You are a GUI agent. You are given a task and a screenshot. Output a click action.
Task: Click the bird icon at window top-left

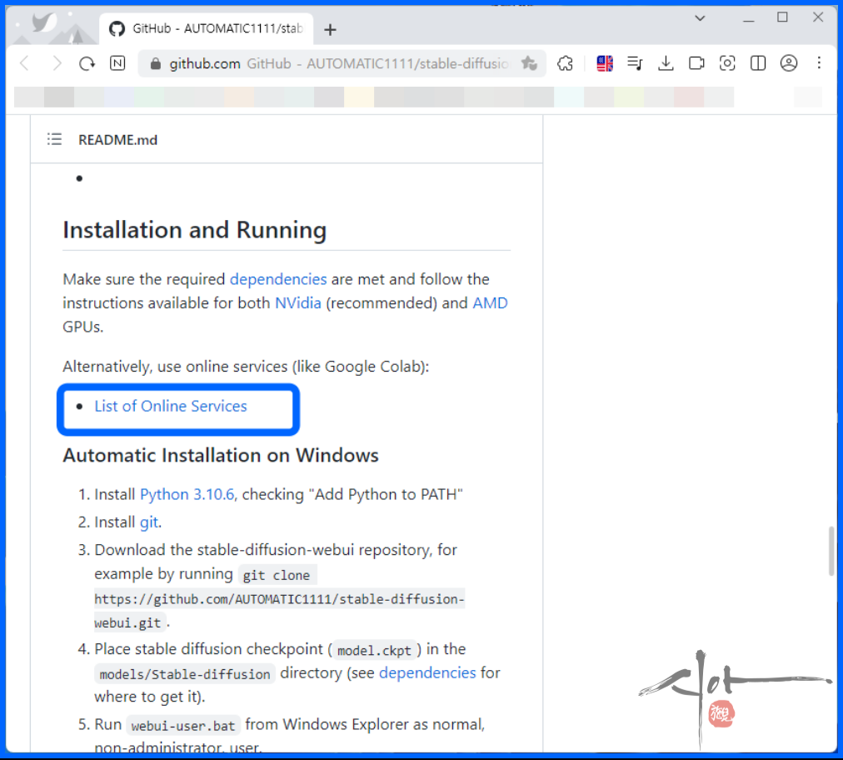(45, 22)
